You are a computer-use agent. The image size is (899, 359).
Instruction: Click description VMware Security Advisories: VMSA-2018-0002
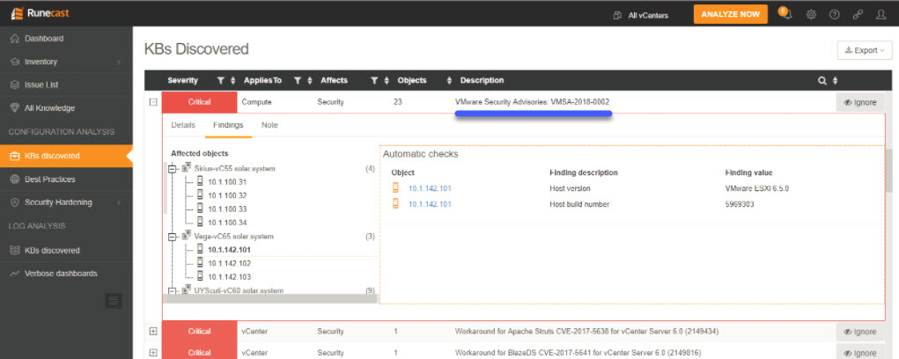coord(532,102)
